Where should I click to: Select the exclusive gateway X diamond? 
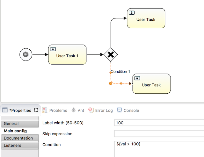pos(111,55)
